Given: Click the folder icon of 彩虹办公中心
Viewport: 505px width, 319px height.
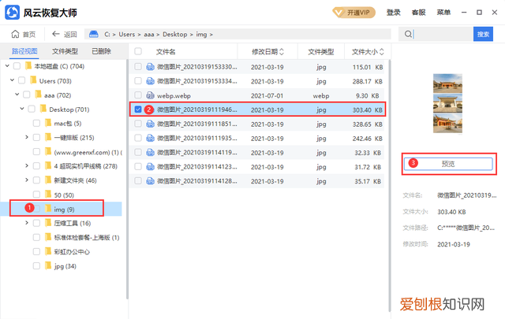Looking at the screenshot, I should coord(48,251).
